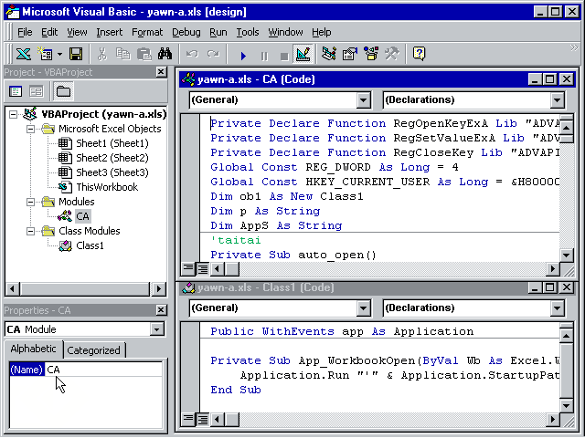Open the Debug menu
Viewport: 585px width, 438px height.
click(x=186, y=33)
